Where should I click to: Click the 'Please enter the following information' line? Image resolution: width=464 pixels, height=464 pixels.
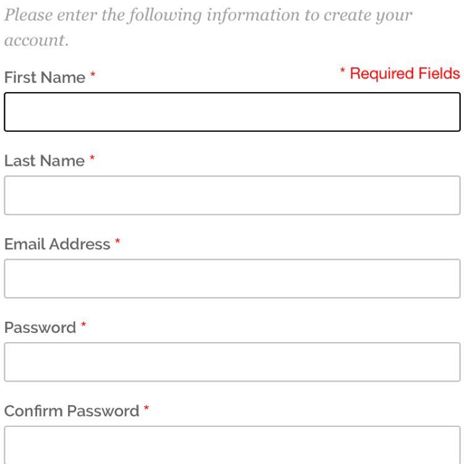coord(208,15)
